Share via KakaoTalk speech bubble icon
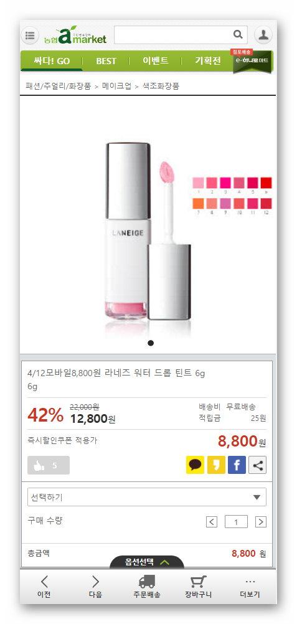Screen dimensions: 297x624 (x=195, y=465)
